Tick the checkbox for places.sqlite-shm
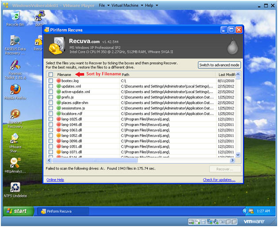Image resolution: width=278 pixels, height=227 pixels. 51,102
